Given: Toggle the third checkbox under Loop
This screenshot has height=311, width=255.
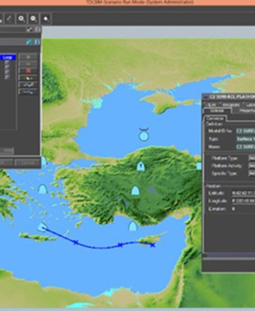Looking at the screenshot, I should (x=7, y=72).
